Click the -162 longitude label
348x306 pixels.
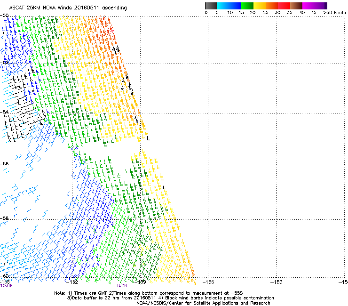pos(72,282)
